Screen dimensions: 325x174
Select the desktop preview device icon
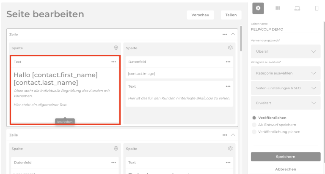pos(297,8)
